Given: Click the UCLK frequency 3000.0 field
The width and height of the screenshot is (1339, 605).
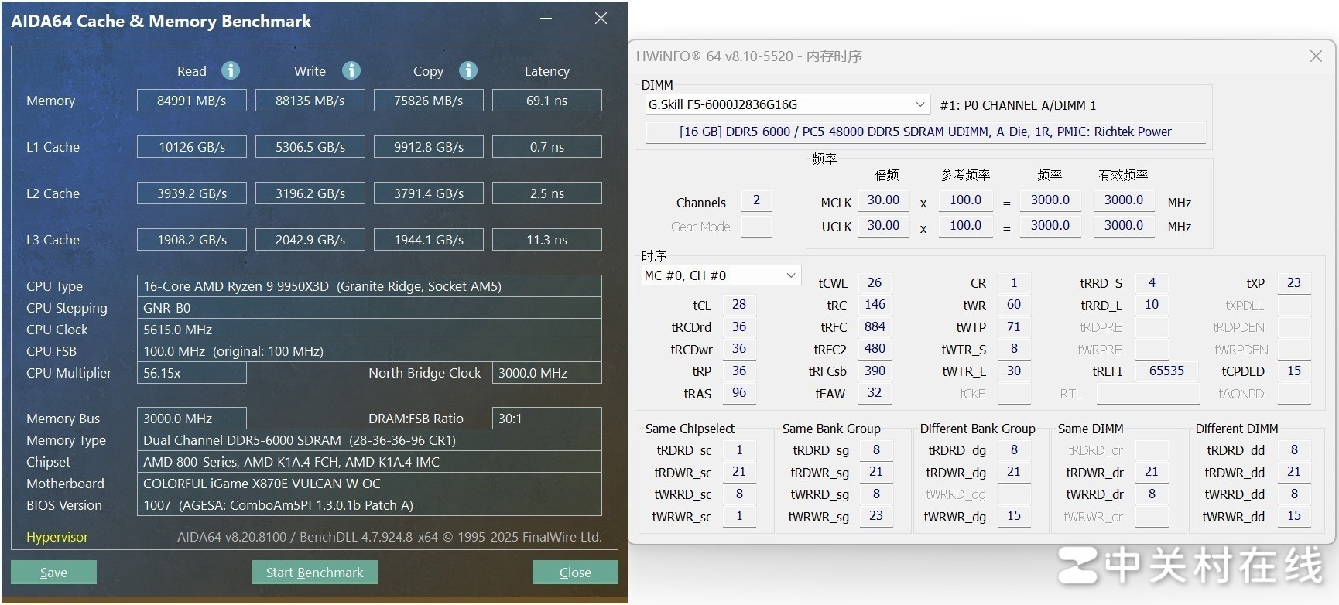Looking at the screenshot, I should coord(1050,225).
